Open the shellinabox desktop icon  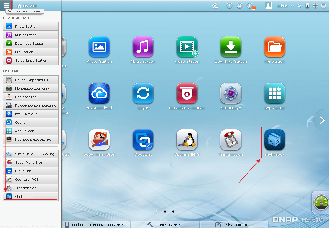[275, 140]
